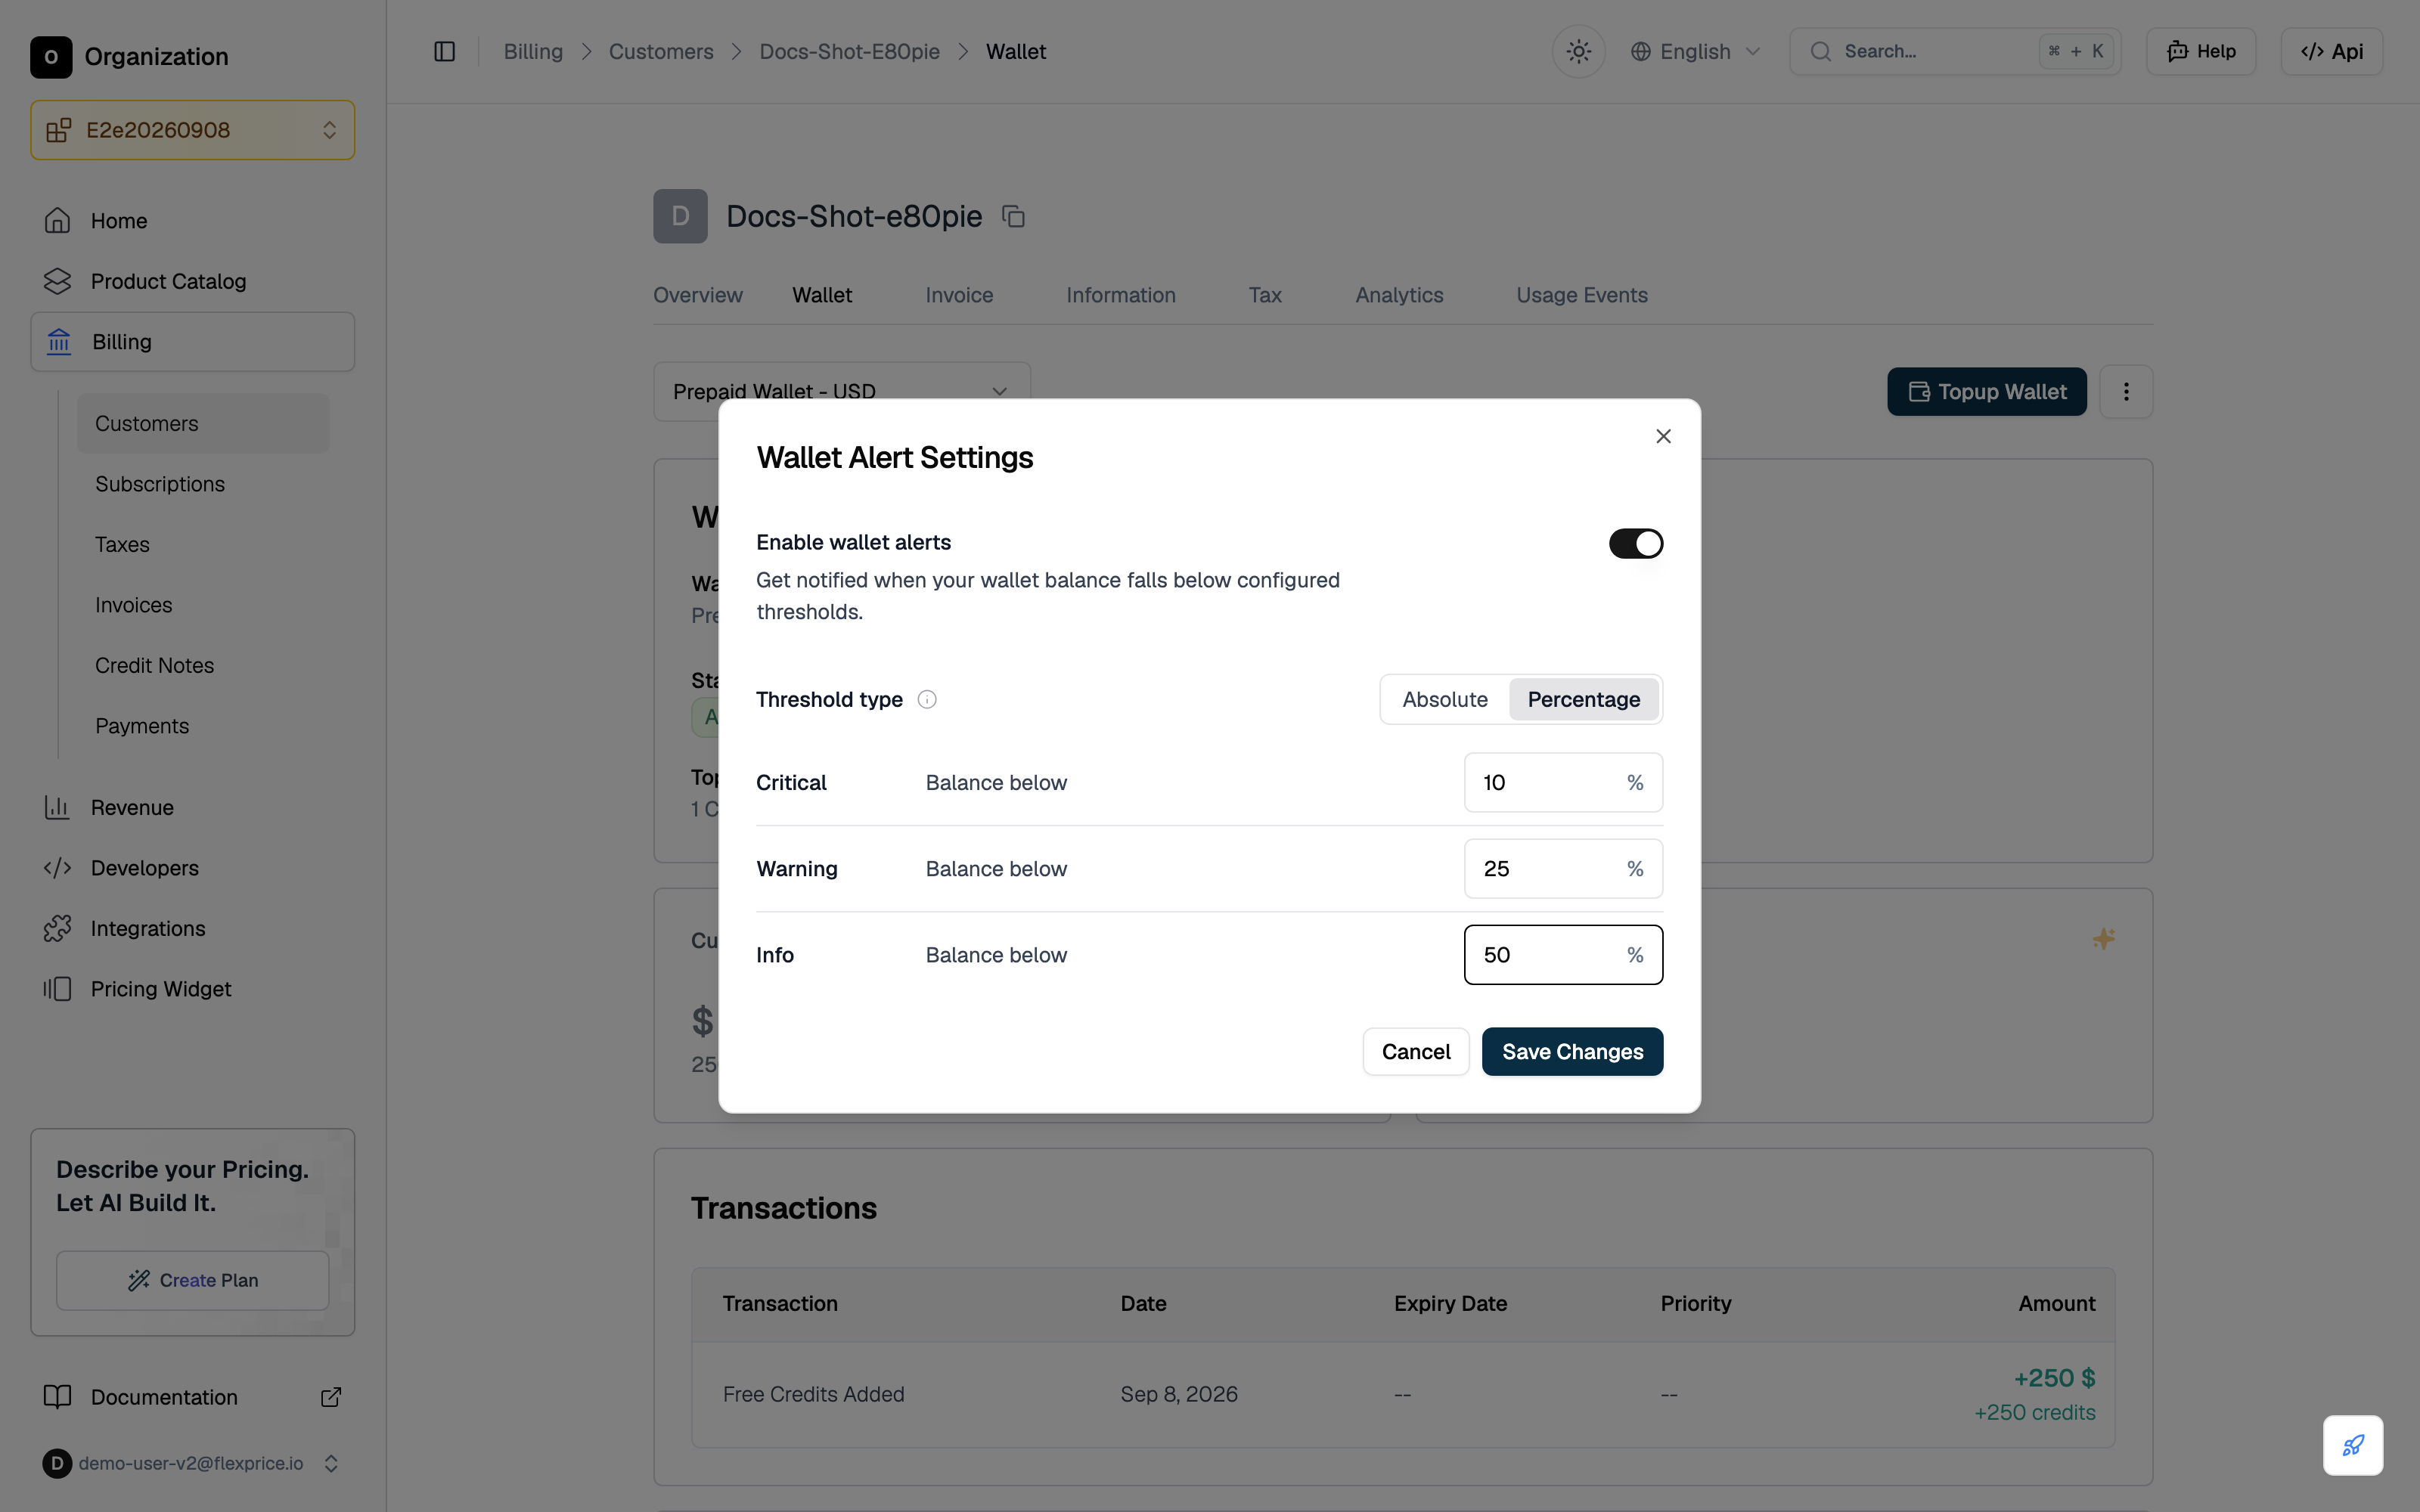Focus the Warning threshold input

click(1563, 869)
